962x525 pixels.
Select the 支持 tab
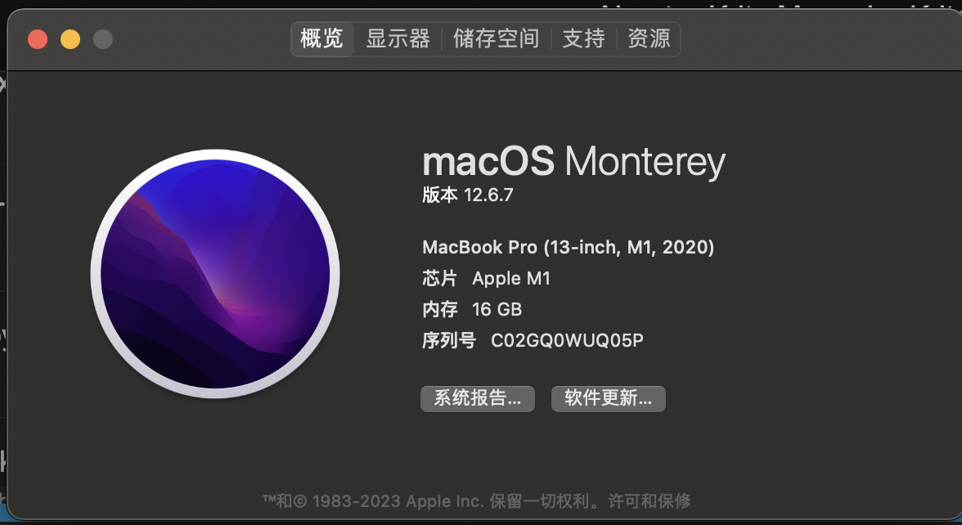click(x=583, y=39)
